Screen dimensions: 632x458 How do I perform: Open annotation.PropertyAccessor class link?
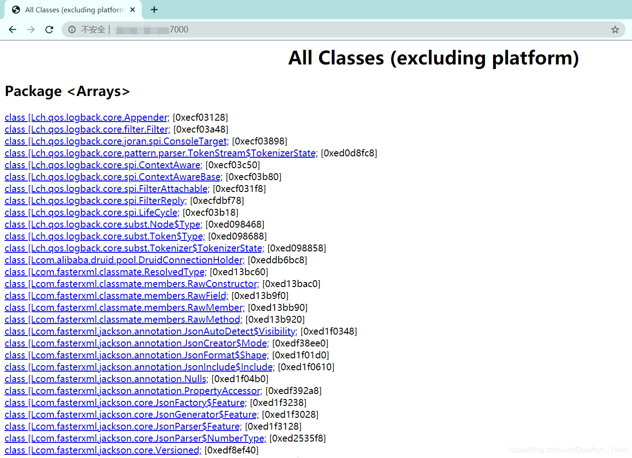133,391
